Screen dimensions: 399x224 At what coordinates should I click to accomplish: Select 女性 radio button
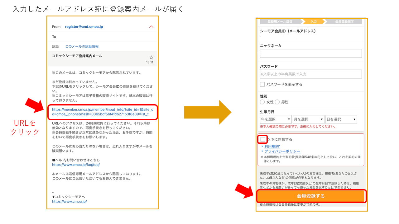point(262,102)
